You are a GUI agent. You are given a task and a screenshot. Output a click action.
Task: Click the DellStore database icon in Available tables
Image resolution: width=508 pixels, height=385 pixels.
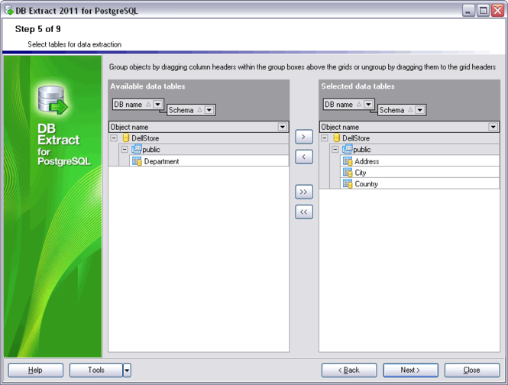click(126, 137)
